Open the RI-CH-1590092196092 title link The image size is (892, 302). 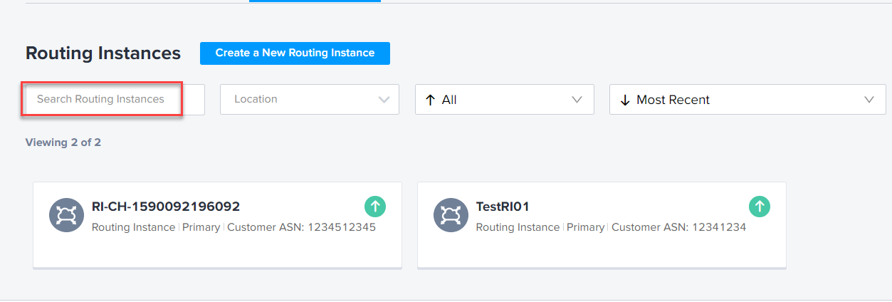point(166,207)
